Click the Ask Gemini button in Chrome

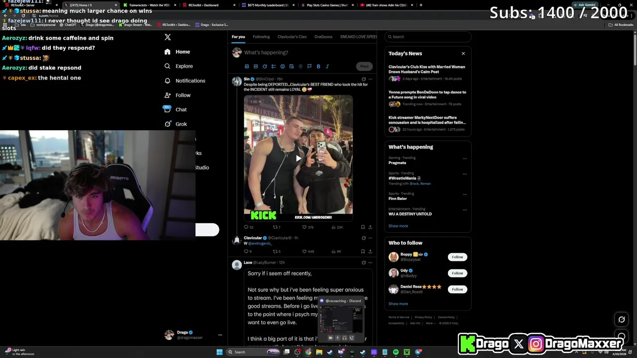pos(584,5)
